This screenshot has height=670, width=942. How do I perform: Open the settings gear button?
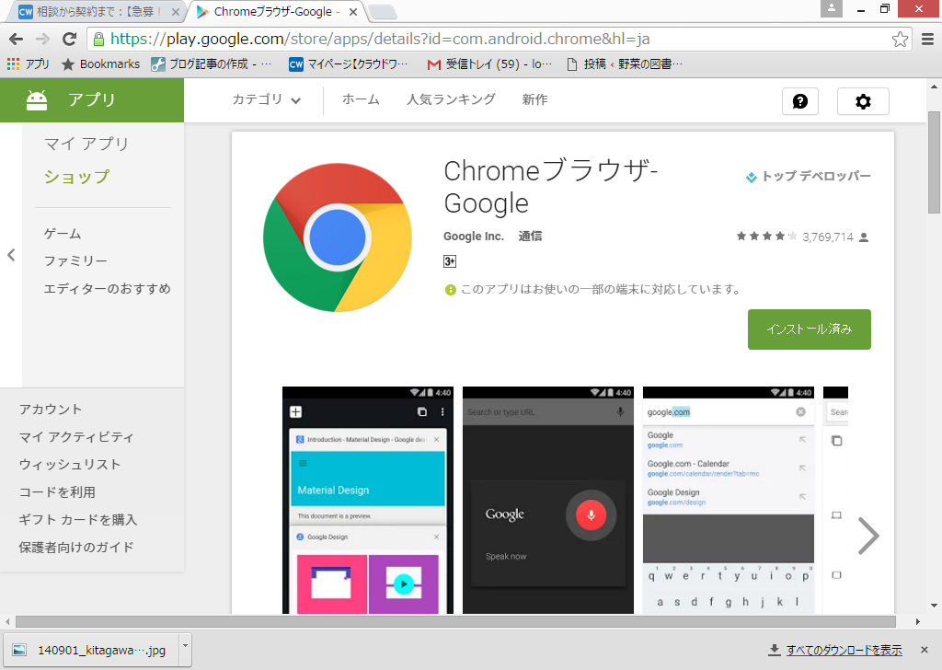pos(863,101)
